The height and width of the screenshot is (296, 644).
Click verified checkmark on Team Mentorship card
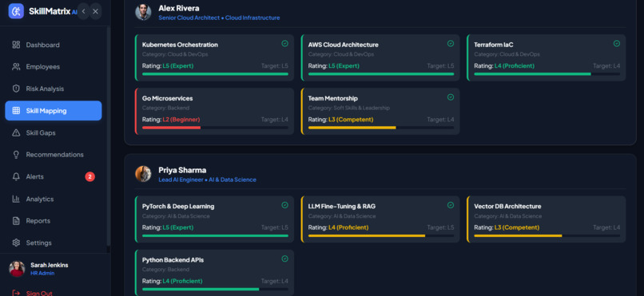[x=451, y=97]
